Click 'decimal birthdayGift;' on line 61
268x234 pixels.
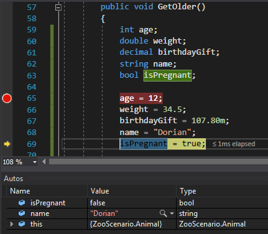point(170,52)
